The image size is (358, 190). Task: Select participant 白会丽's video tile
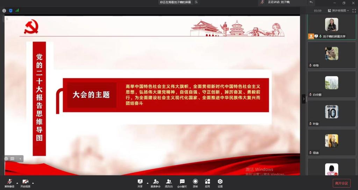pyautogui.click(x=331, y=84)
